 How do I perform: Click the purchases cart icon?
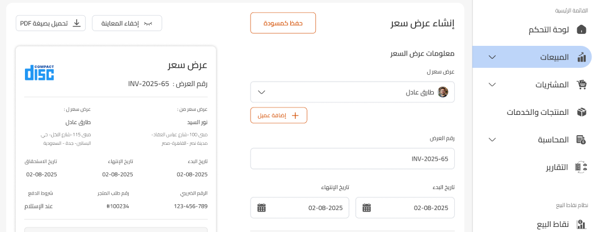pos(582,85)
